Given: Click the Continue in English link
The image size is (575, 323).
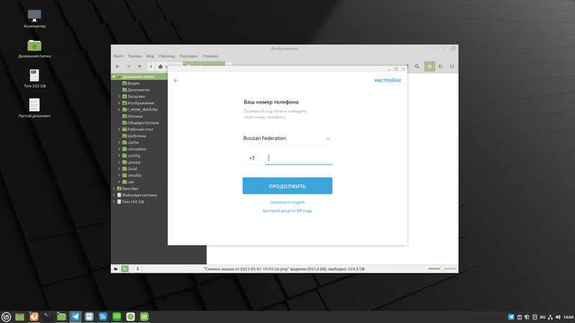Looking at the screenshot, I should click(287, 202).
